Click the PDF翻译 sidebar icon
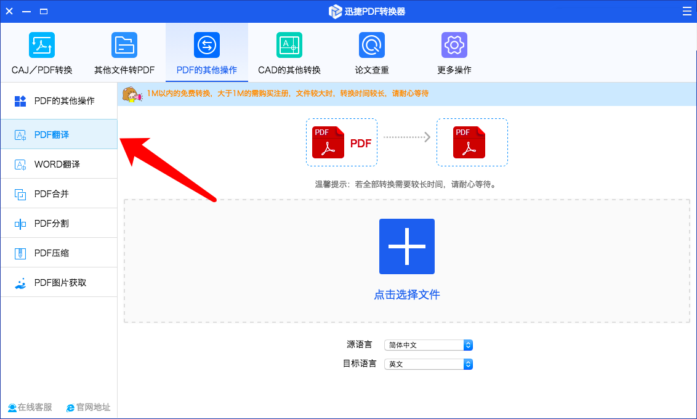This screenshot has width=697, height=419. pyautogui.click(x=20, y=135)
